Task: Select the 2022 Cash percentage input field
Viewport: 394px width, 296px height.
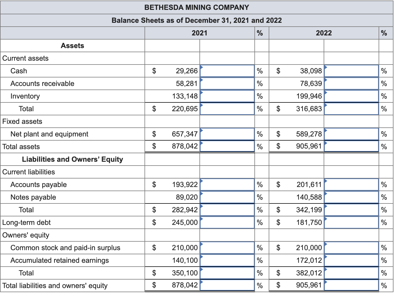Action: tap(351, 71)
